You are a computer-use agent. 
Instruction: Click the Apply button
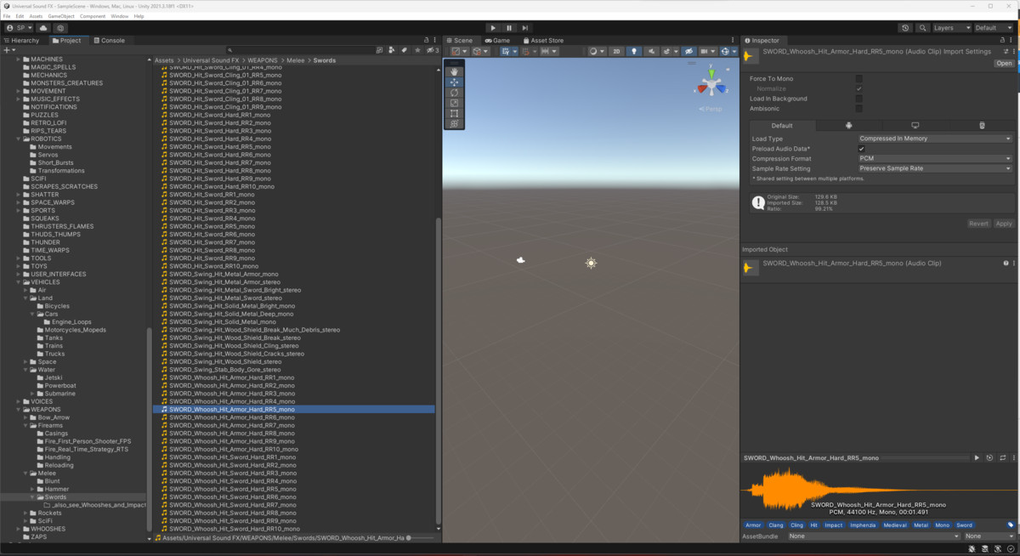(1004, 224)
